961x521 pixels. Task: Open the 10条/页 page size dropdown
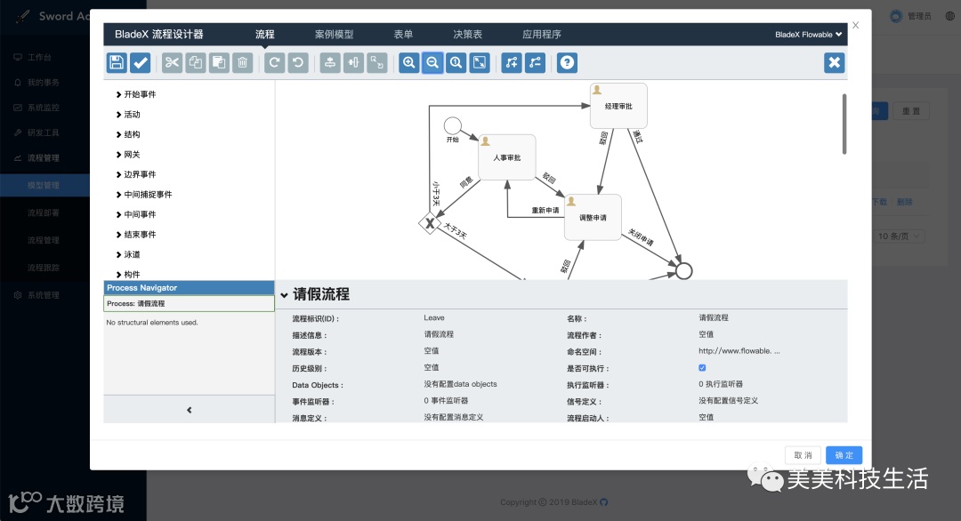(899, 236)
